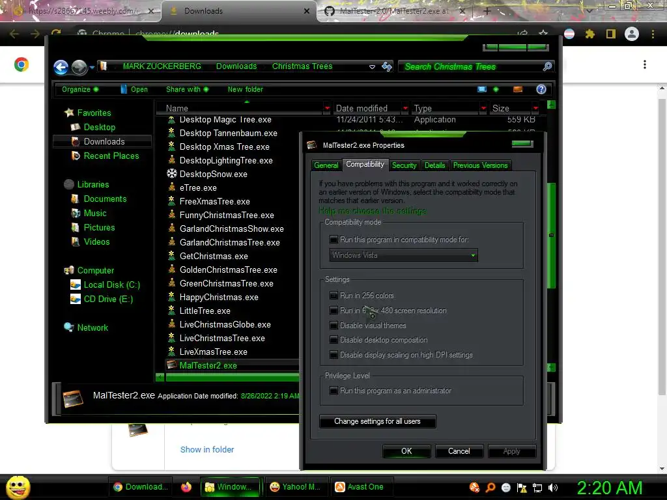The image size is (667, 500).
Task: Click Cancel in the Properties dialog
Action: (459, 451)
